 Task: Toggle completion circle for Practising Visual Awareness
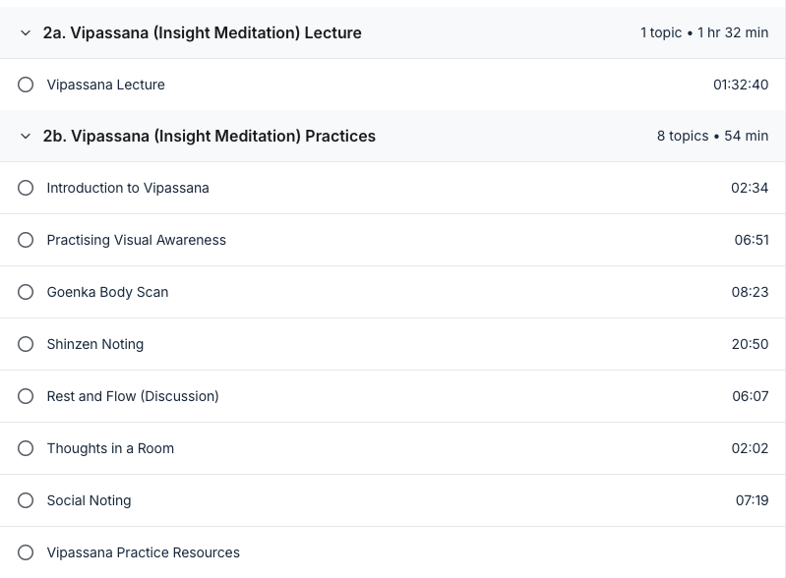pos(26,240)
